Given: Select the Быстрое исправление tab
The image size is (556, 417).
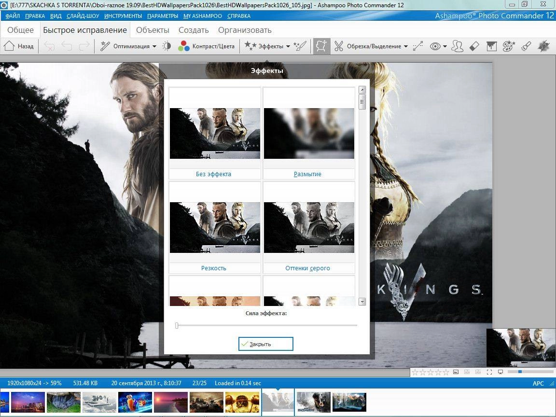Looking at the screenshot, I should click(85, 30).
